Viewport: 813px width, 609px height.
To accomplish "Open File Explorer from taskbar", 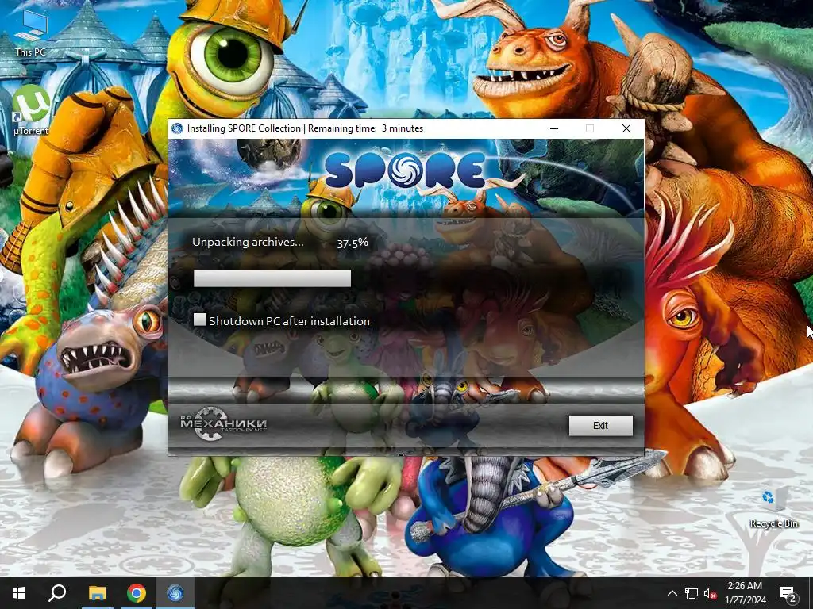I will click(x=97, y=593).
